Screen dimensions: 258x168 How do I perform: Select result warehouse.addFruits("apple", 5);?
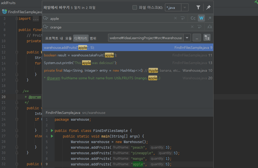(x=128, y=48)
